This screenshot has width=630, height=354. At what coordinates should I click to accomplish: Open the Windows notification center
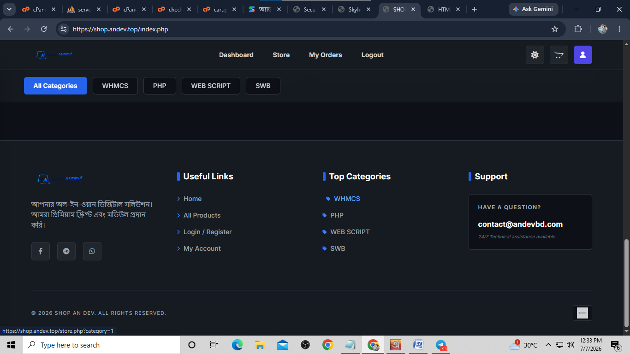(615, 345)
